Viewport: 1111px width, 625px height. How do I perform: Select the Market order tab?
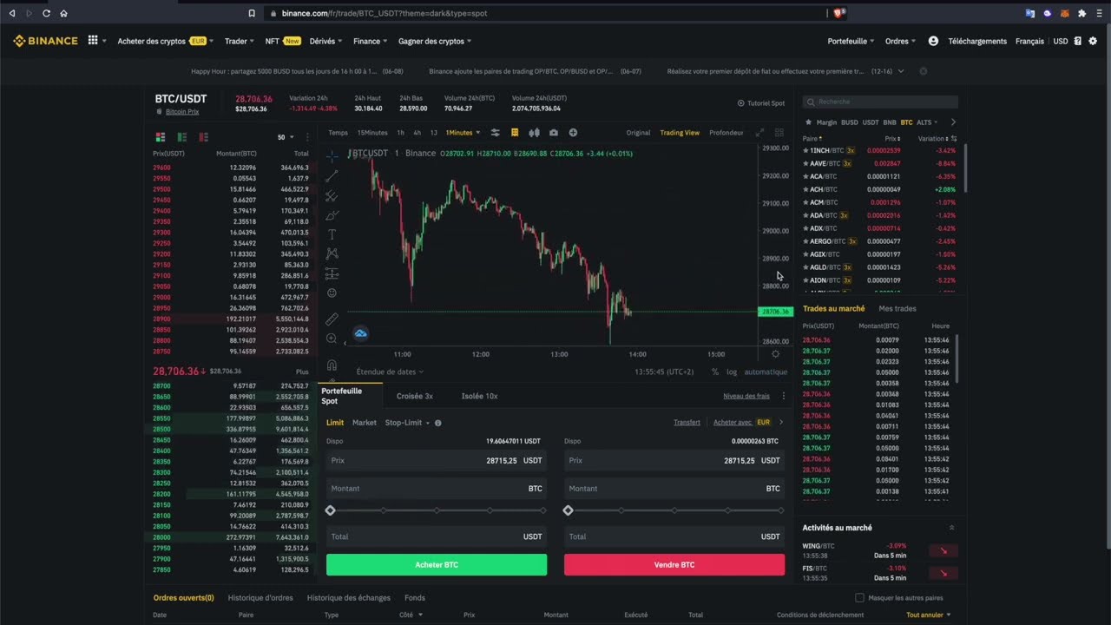click(x=365, y=423)
